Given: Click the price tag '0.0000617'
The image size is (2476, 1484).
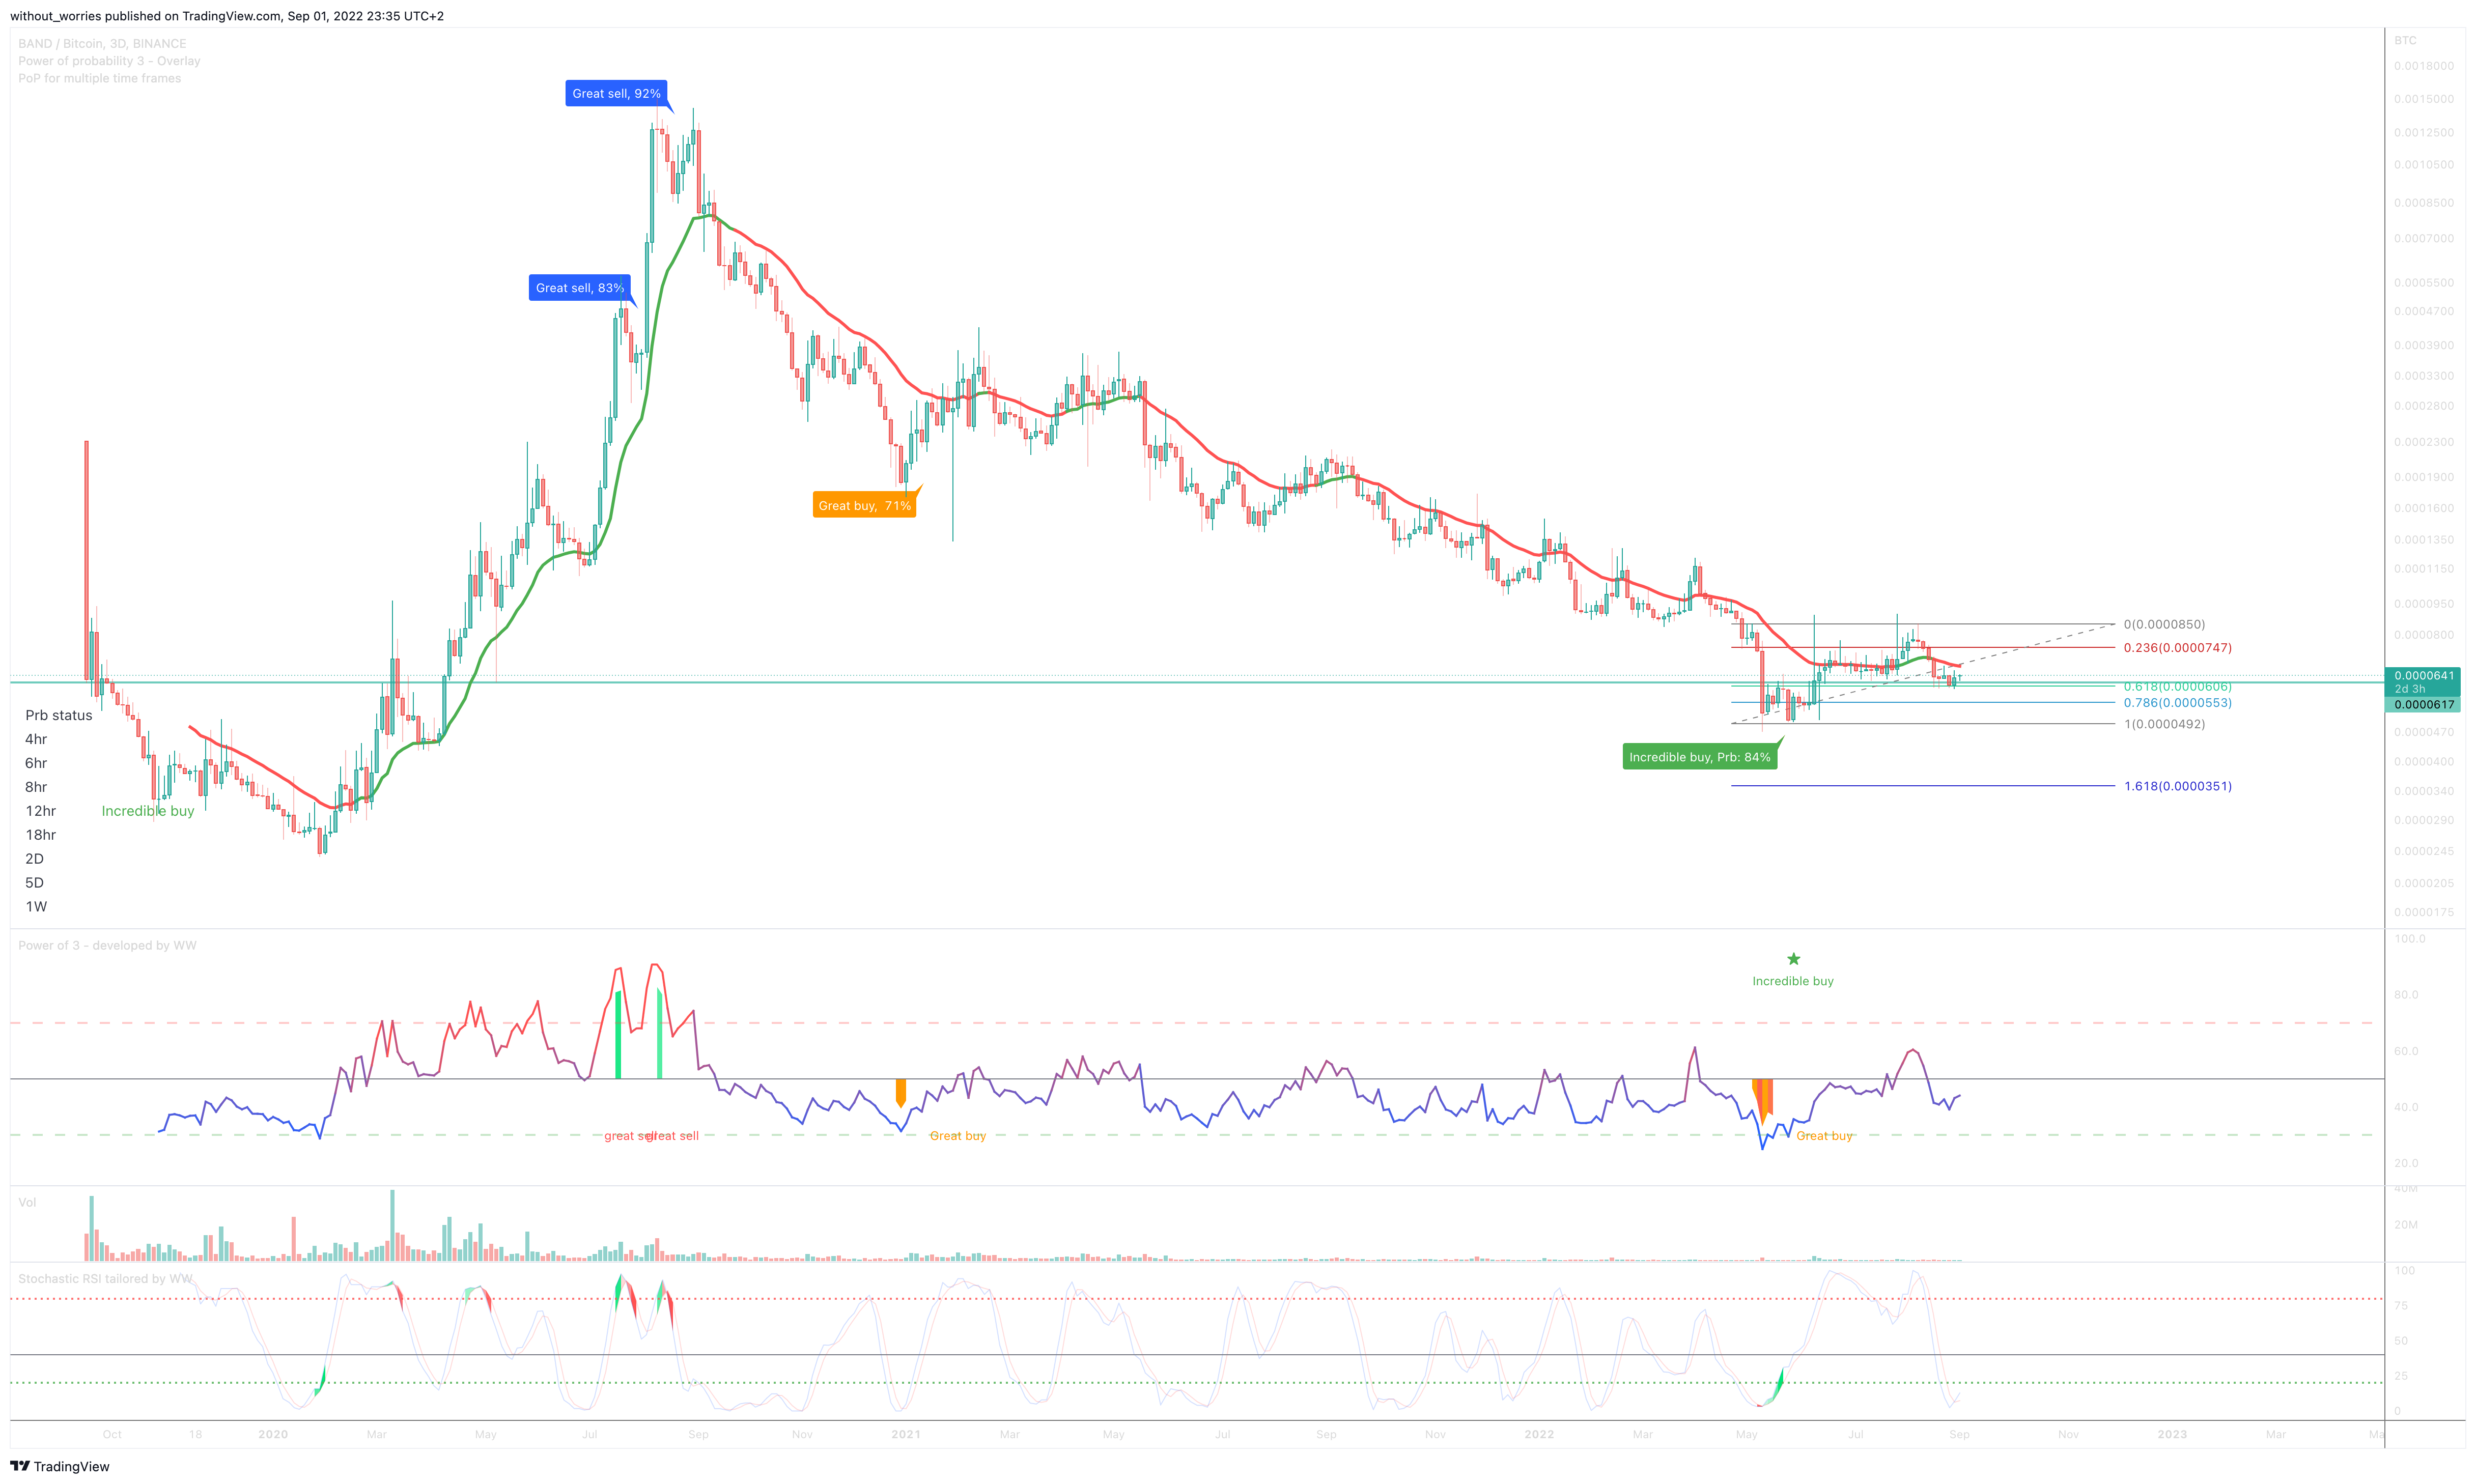Looking at the screenshot, I should [2423, 705].
